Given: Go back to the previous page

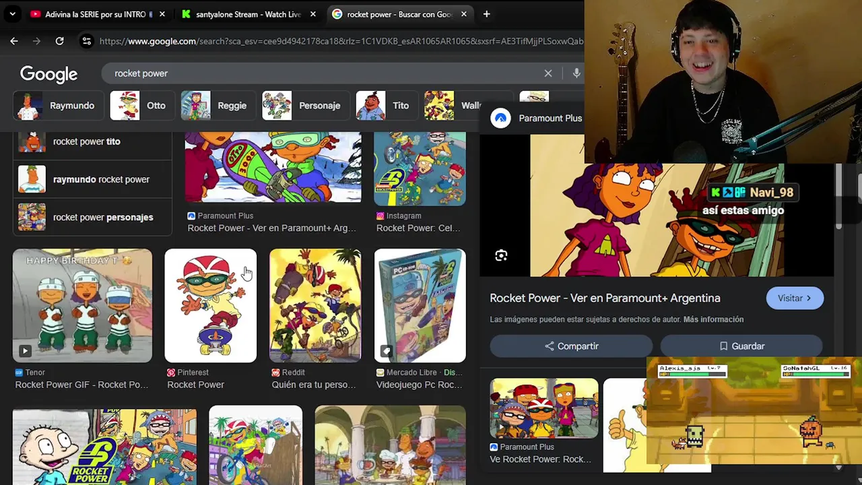Looking at the screenshot, I should click(x=14, y=41).
